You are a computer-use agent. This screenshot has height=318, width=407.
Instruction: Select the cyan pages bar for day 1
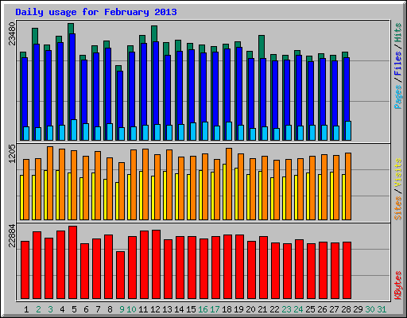click(x=26, y=134)
